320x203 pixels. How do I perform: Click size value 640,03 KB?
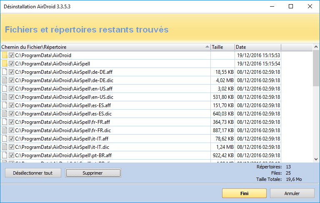pyautogui.click(x=223, y=113)
